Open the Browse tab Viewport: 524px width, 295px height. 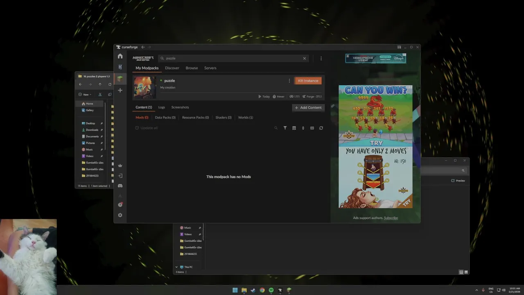(x=192, y=68)
